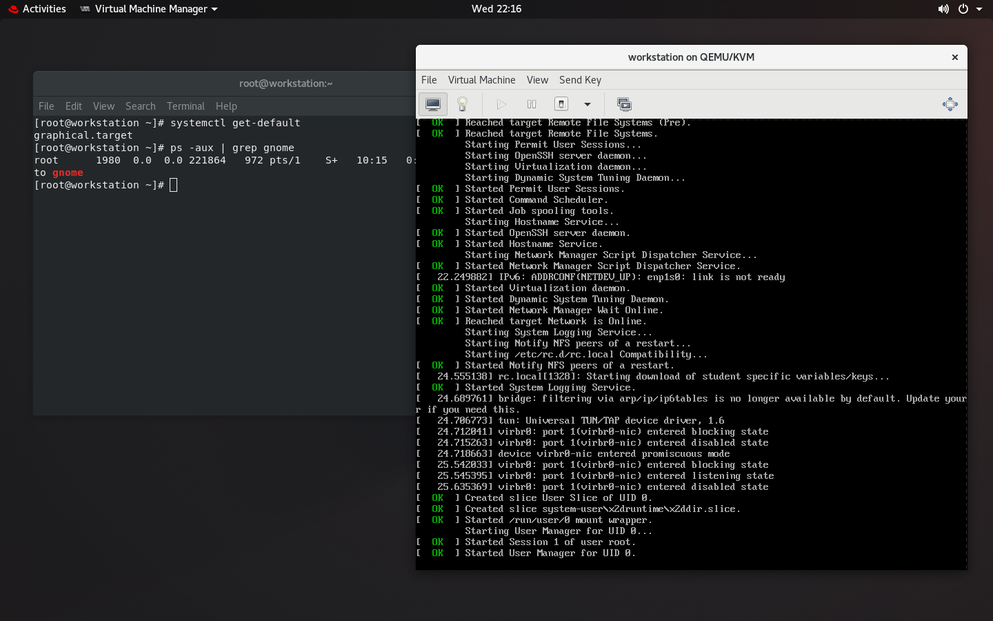This screenshot has height=621, width=993.
Task: Click 'Started System Logging Service.' line
Action: (550, 387)
